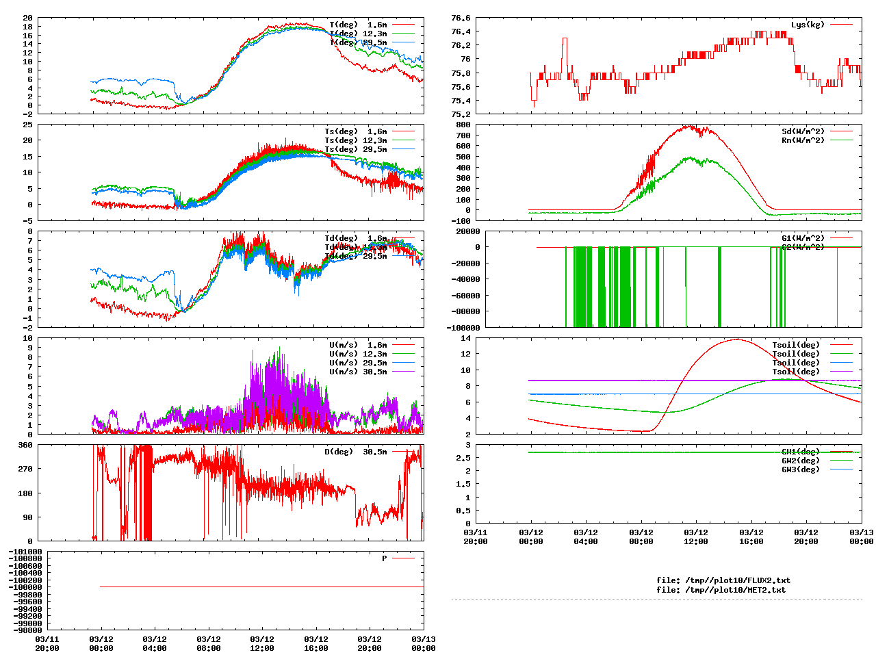Click the 'U(m/s) 30.5m' legend label

point(358,372)
